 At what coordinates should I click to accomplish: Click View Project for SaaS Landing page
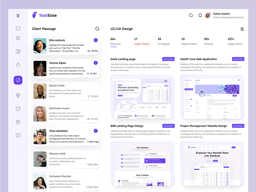(168, 59)
